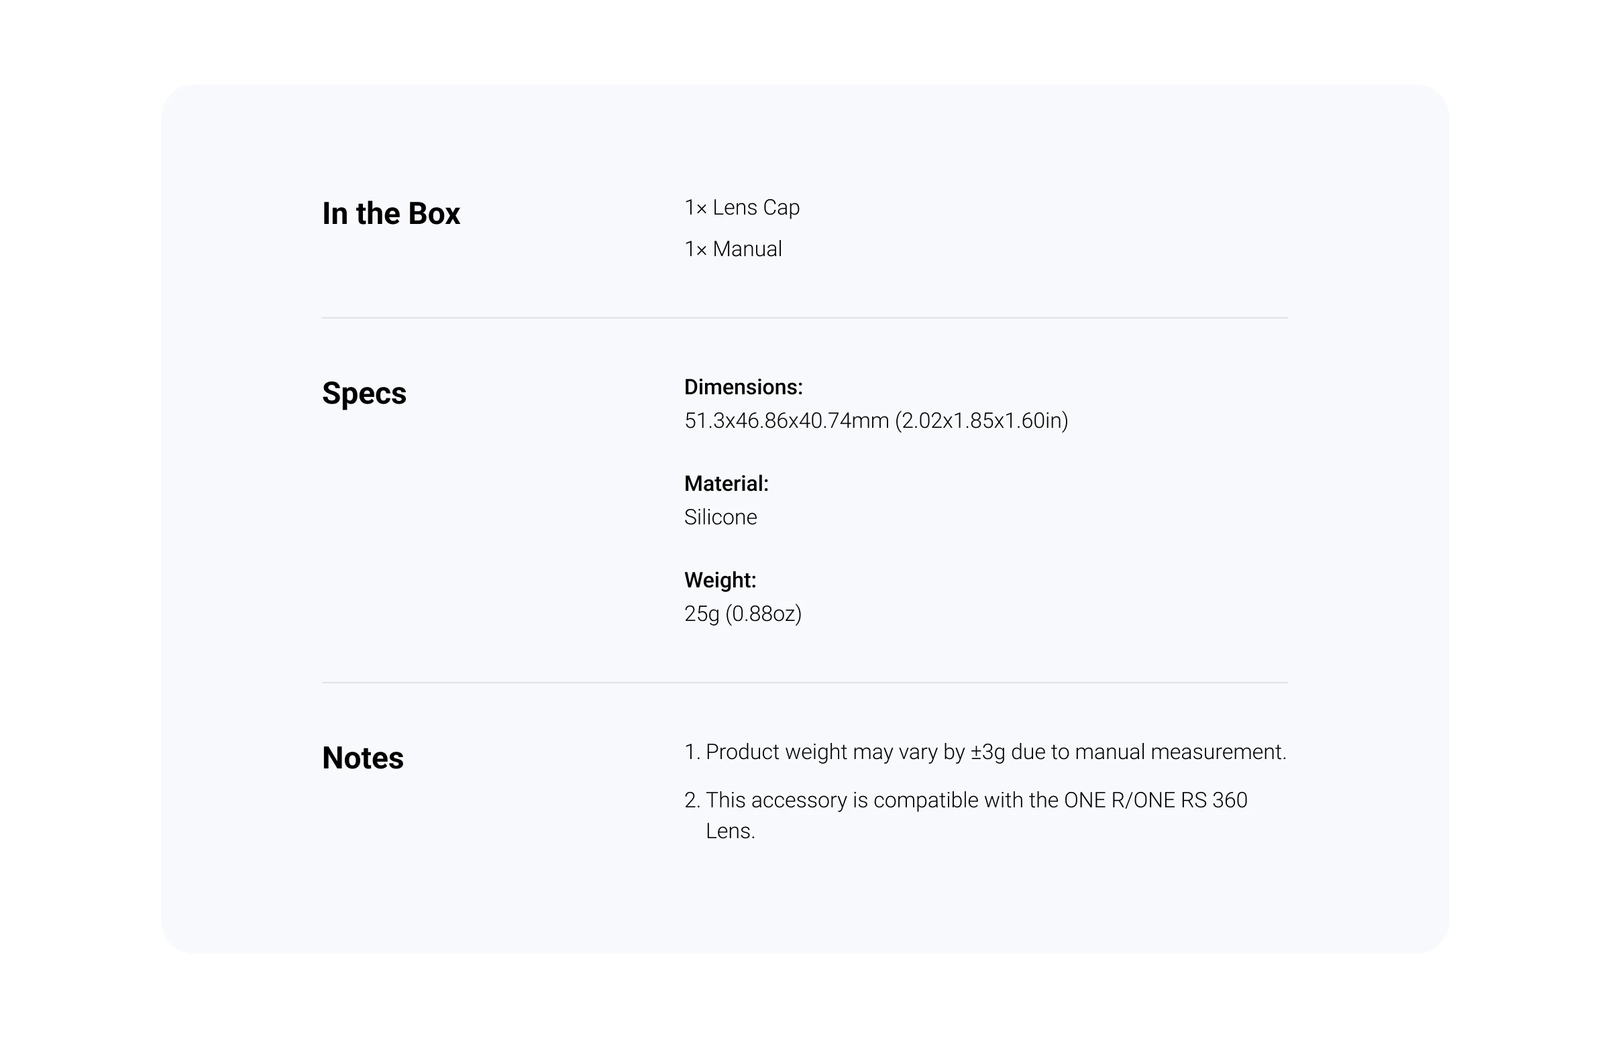Click the "Material:" label
This screenshot has width=1610, height=1038.
tap(726, 484)
